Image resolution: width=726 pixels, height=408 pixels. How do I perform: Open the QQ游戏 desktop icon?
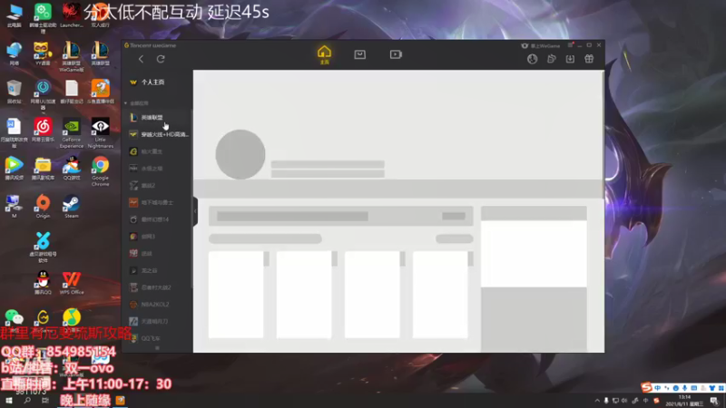(72, 168)
